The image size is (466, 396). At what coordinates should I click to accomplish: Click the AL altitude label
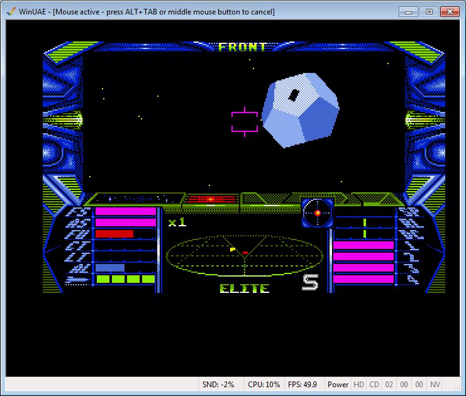80,268
